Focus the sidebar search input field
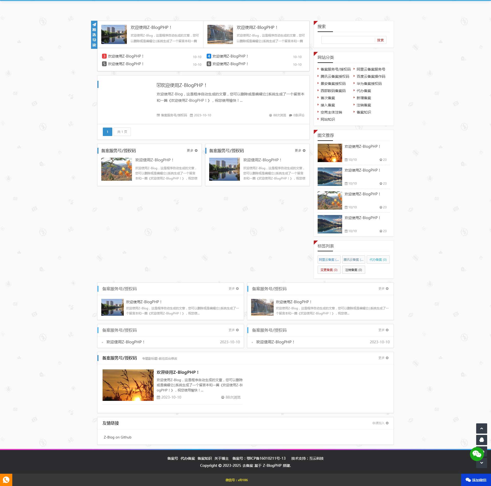 pos(348,40)
